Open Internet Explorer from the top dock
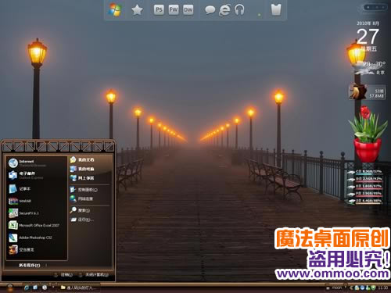This screenshot has width=391, height=293. point(224,10)
